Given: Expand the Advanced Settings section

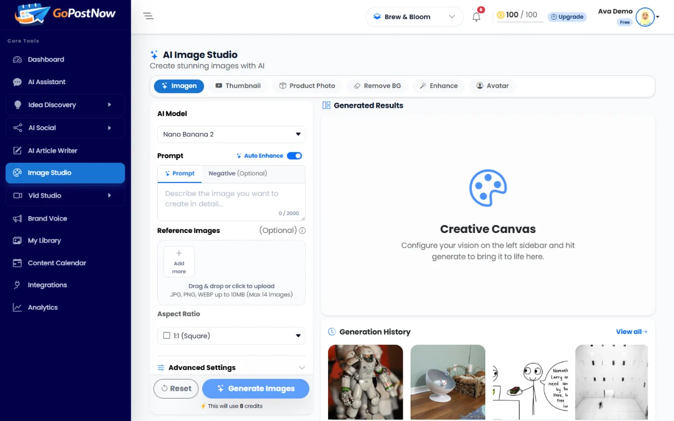Looking at the screenshot, I should pyautogui.click(x=231, y=368).
